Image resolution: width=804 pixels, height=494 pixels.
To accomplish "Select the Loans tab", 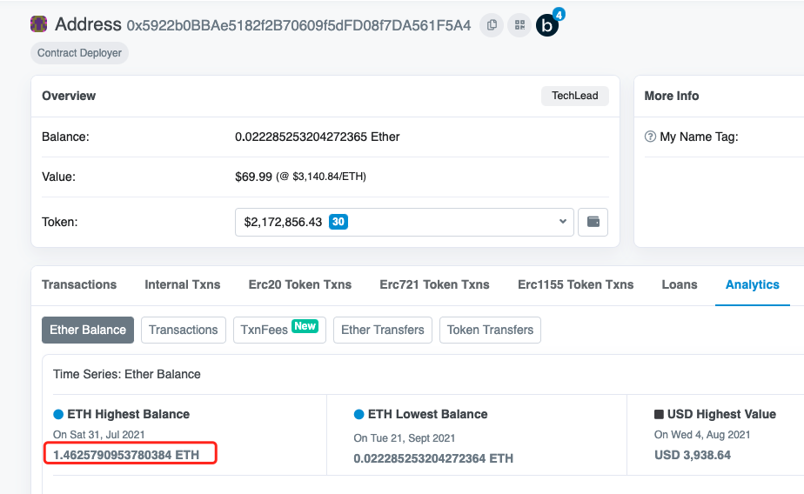I will click(x=680, y=284).
